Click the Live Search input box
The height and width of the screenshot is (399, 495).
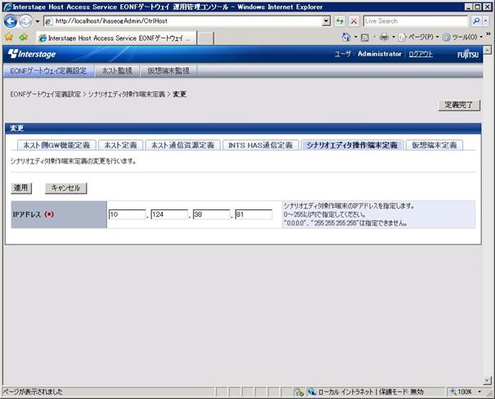point(415,21)
